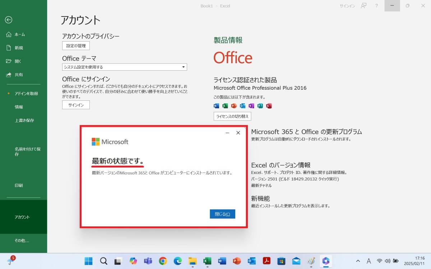Click the help question mark icon
Screen dimensions: 431x269
click(x=376, y=6)
